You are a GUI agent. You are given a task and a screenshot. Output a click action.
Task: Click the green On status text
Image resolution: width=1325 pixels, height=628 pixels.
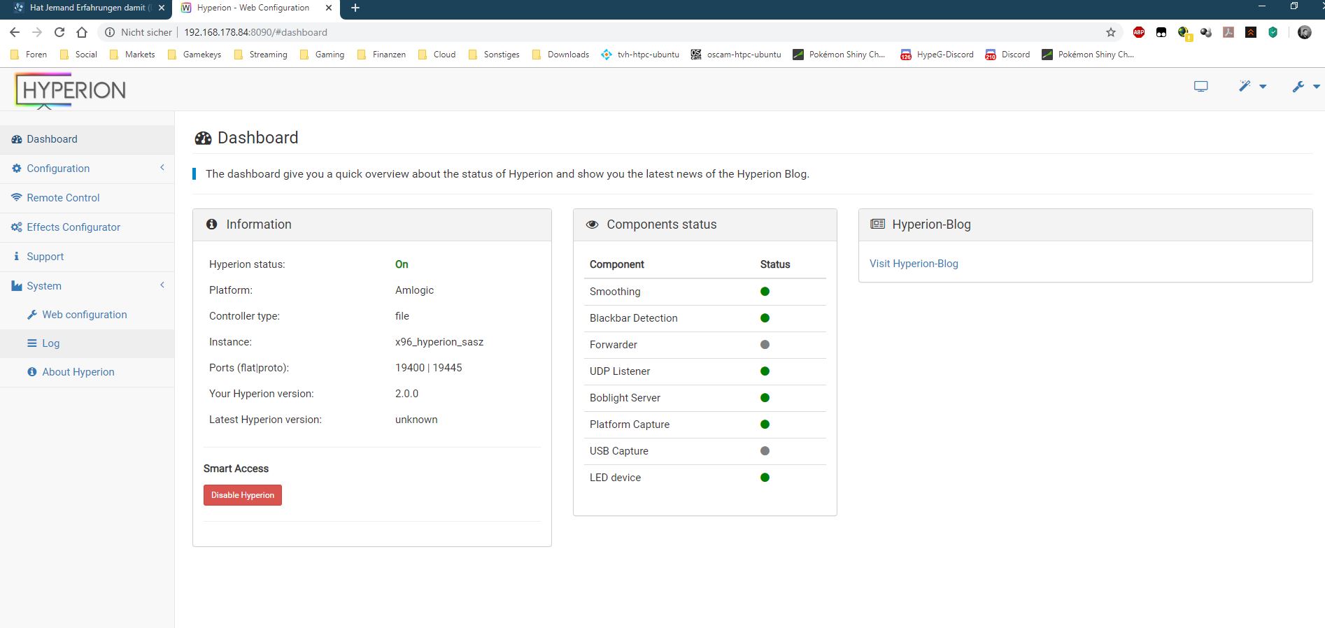coord(402,264)
